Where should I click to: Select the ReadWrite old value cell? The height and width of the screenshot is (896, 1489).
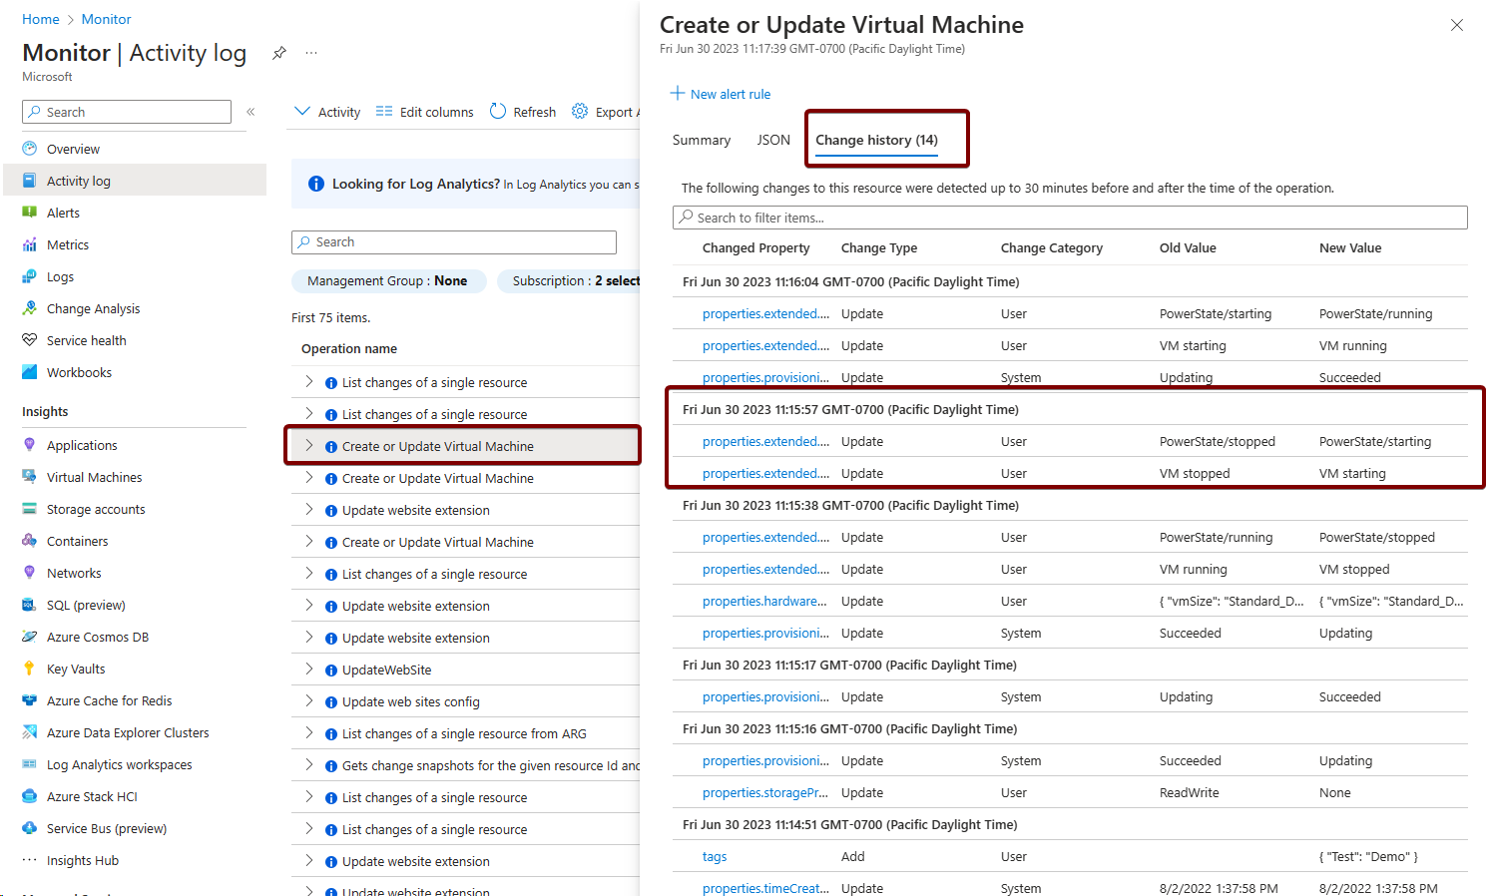1189,792
